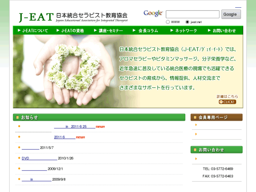Open the news link starting with '2011 6'
256x192 pixels.
(x=65, y=137)
